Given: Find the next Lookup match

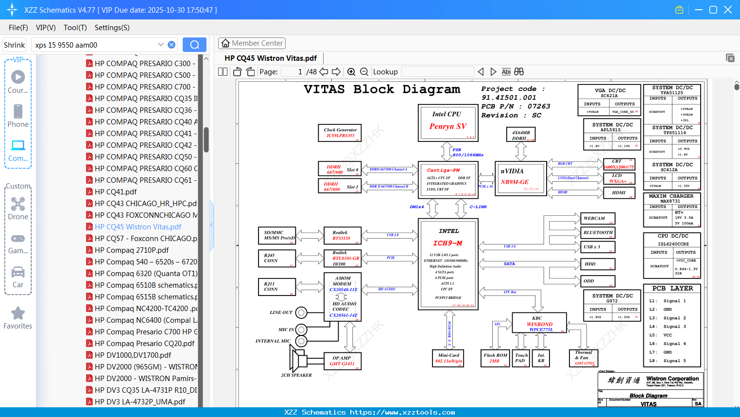Looking at the screenshot, I should pos(493,72).
